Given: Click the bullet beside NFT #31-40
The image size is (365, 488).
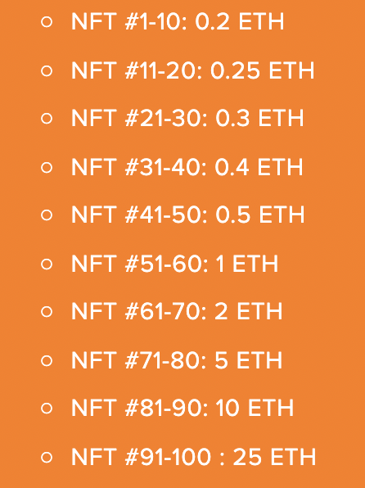Looking at the screenshot, I should pos(47,168).
